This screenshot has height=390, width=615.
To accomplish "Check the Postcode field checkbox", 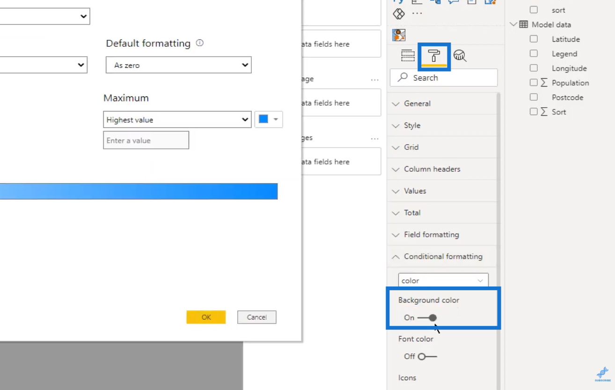I will [534, 97].
